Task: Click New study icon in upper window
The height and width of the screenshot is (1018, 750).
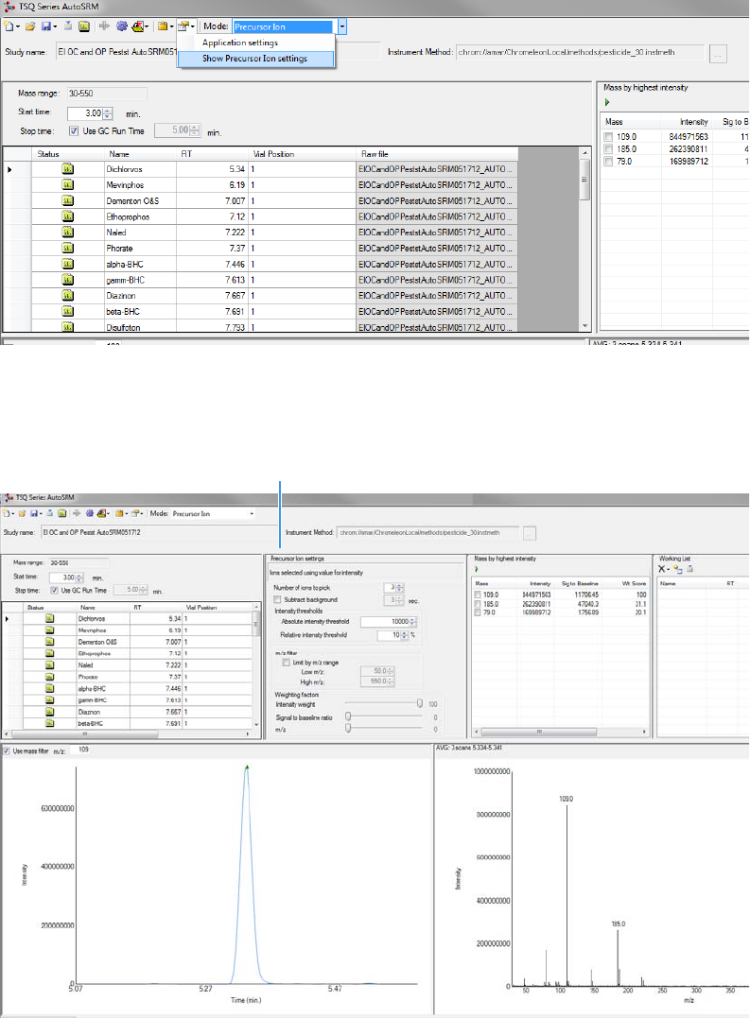Action: pyautogui.click(x=9, y=26)
